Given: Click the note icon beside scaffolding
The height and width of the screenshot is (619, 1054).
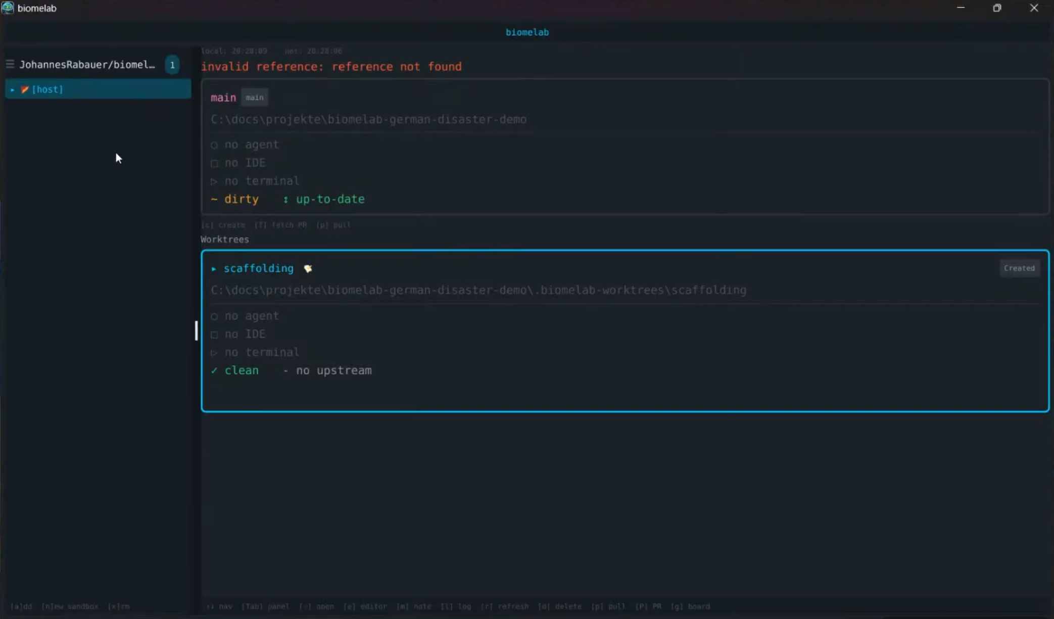Looking at the screenshot, I should (x=308, y=269).
